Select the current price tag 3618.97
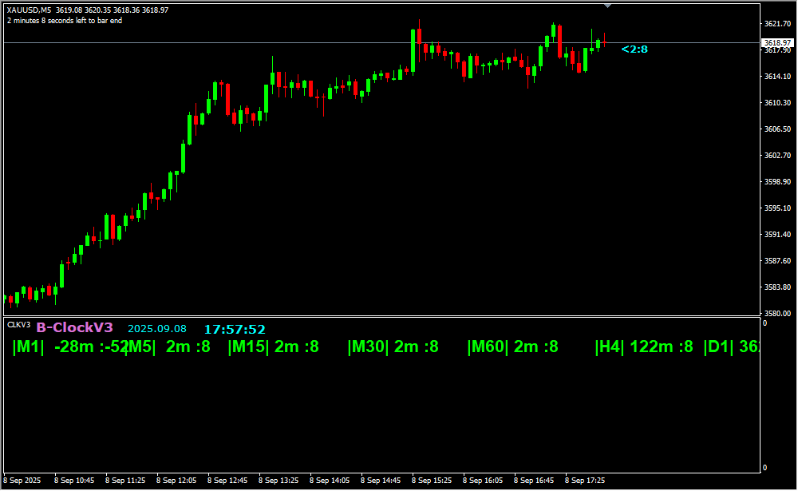798x491 pixels. 777,42
